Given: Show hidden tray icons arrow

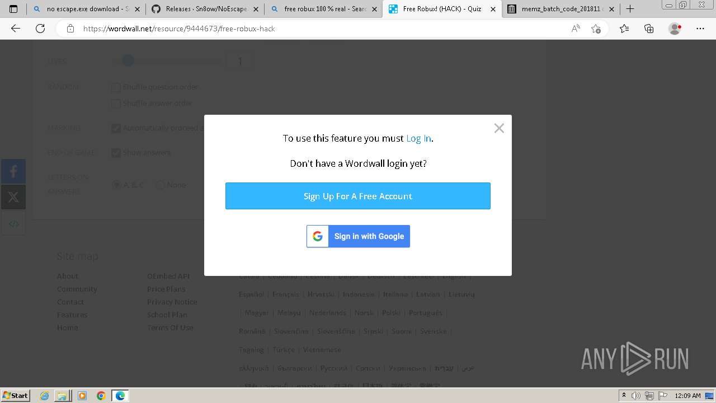Looking at the screenshot, I should coord(624,396).
